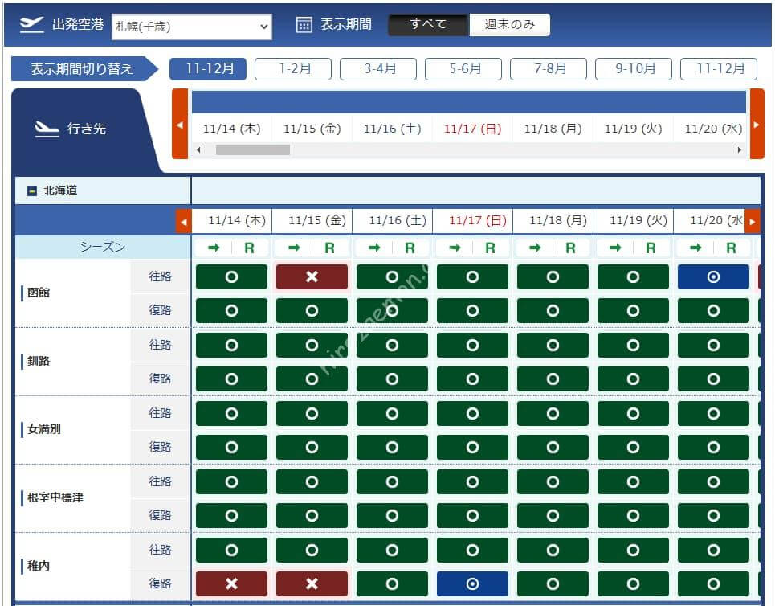
Task: Click the orange previous-dates arrow in top date bar
Action: [x=180, y=124]
